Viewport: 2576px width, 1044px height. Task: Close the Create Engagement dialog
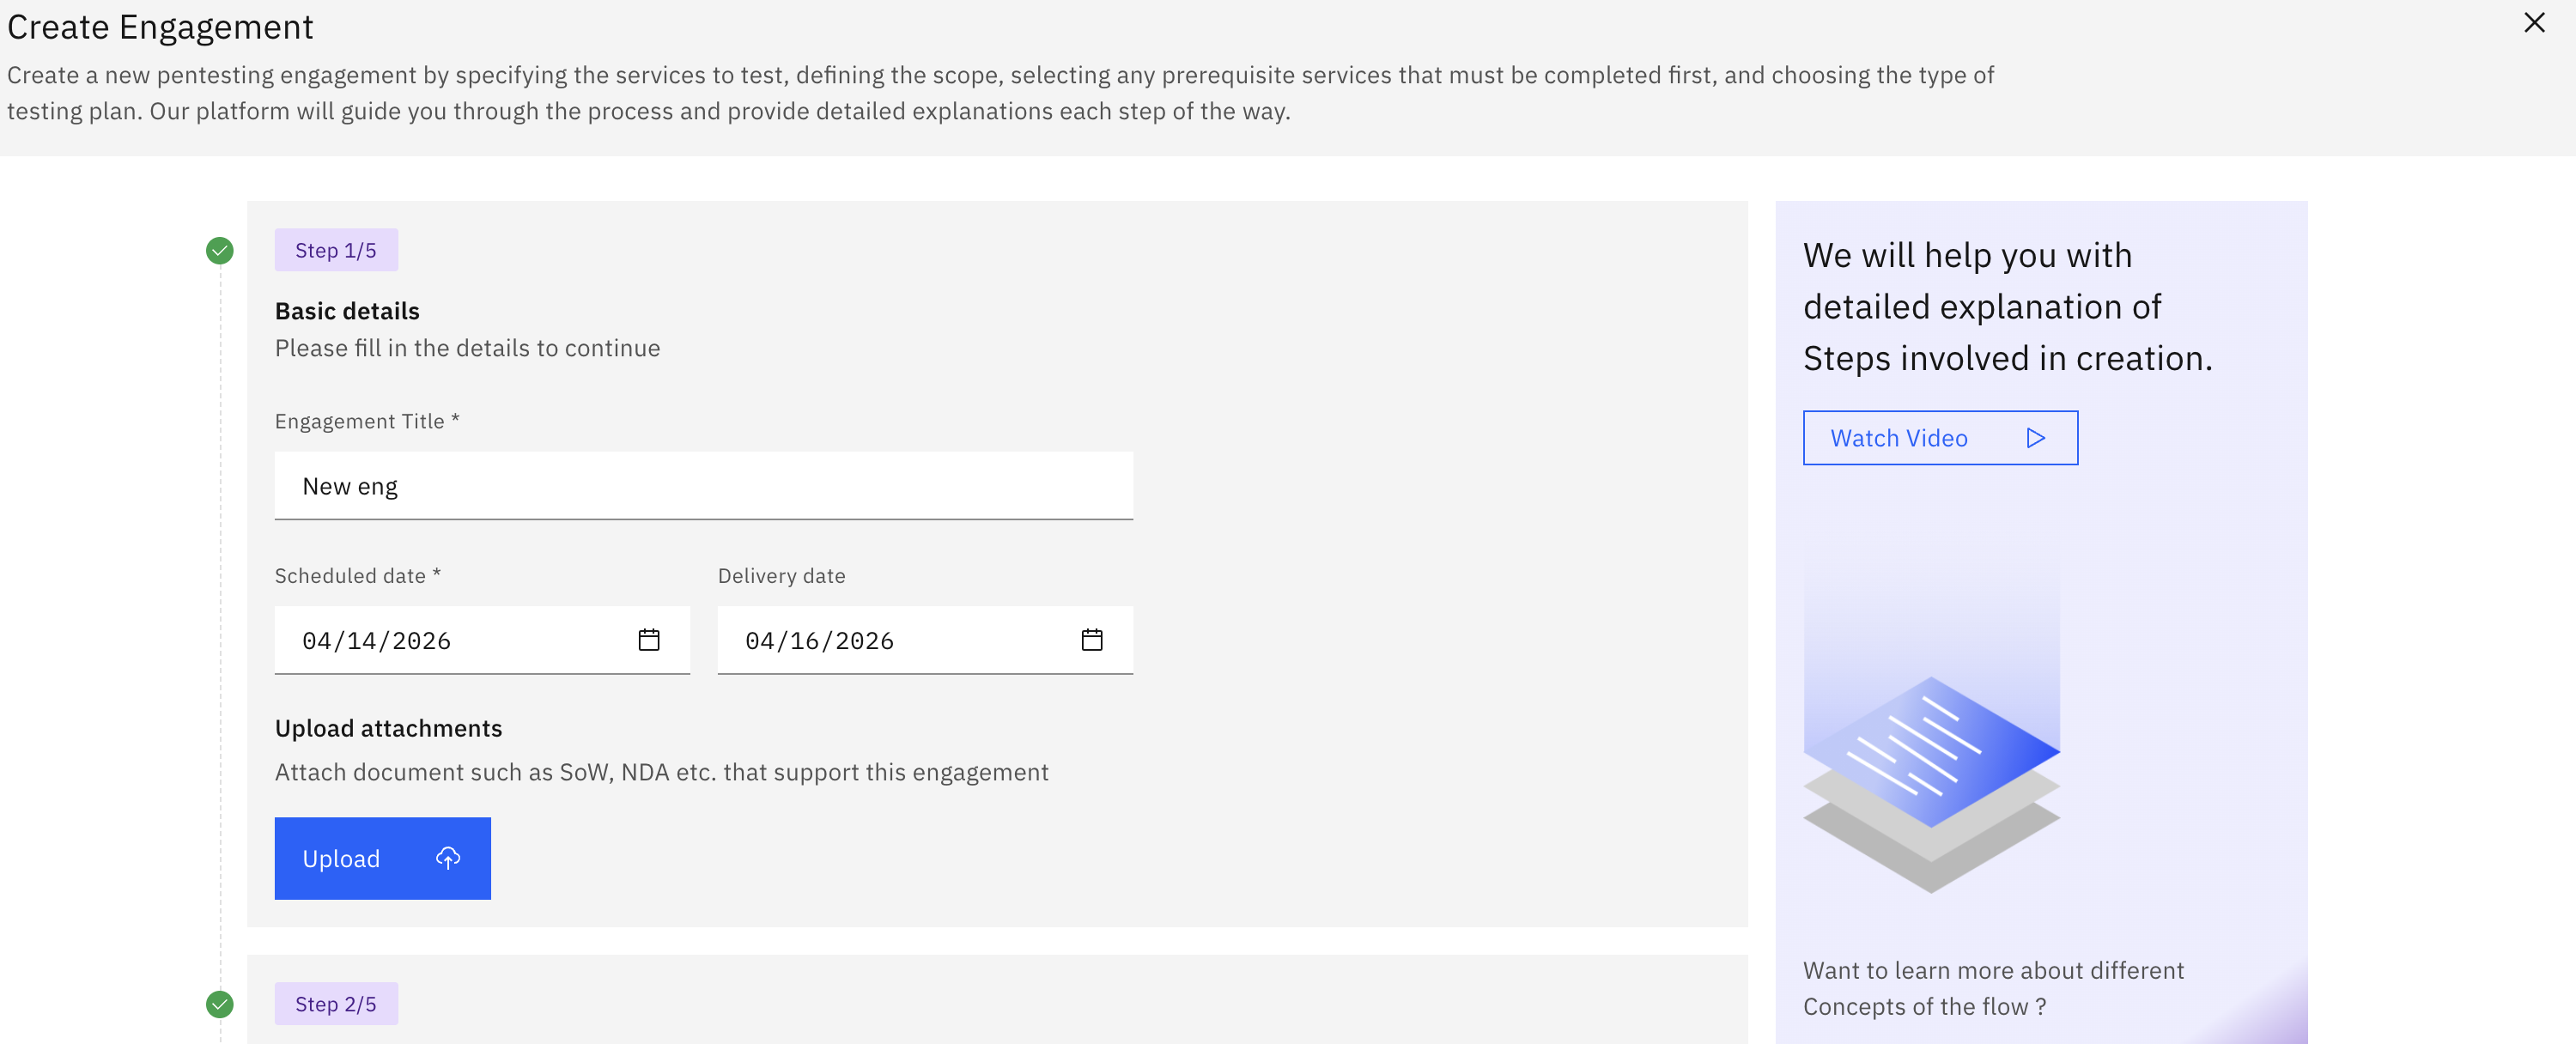(x=2533, y=23)
